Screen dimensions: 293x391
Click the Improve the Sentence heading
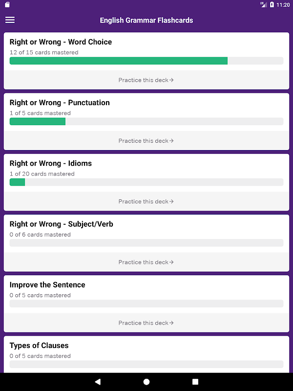click(47, 285)
